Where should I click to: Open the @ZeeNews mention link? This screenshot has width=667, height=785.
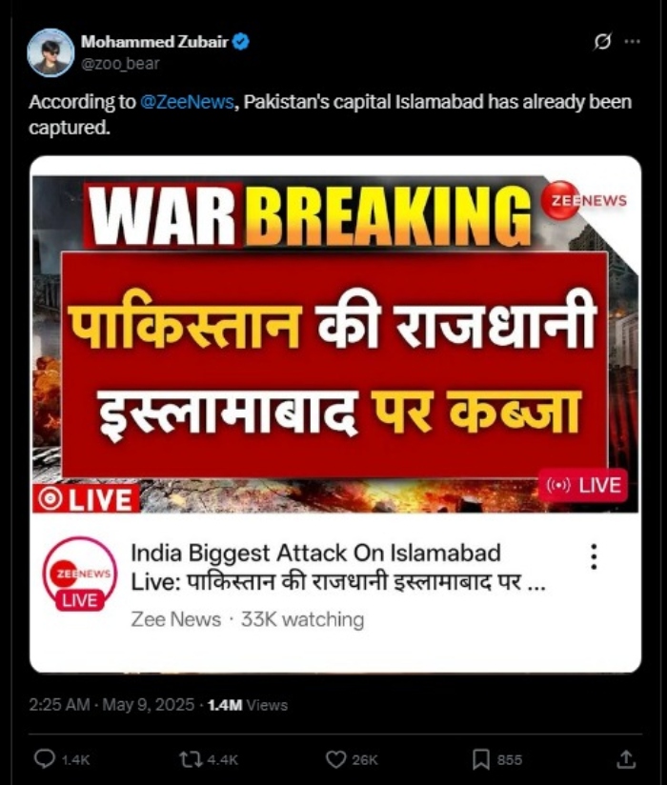click(188, 102)
